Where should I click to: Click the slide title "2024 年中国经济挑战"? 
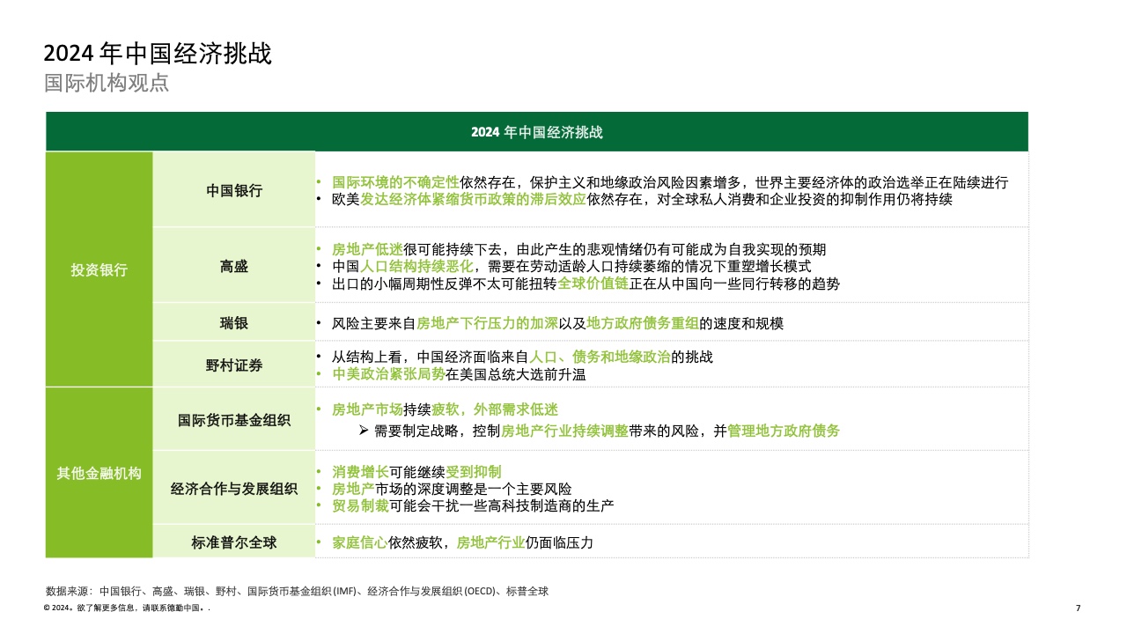click(x=158, y=55)
